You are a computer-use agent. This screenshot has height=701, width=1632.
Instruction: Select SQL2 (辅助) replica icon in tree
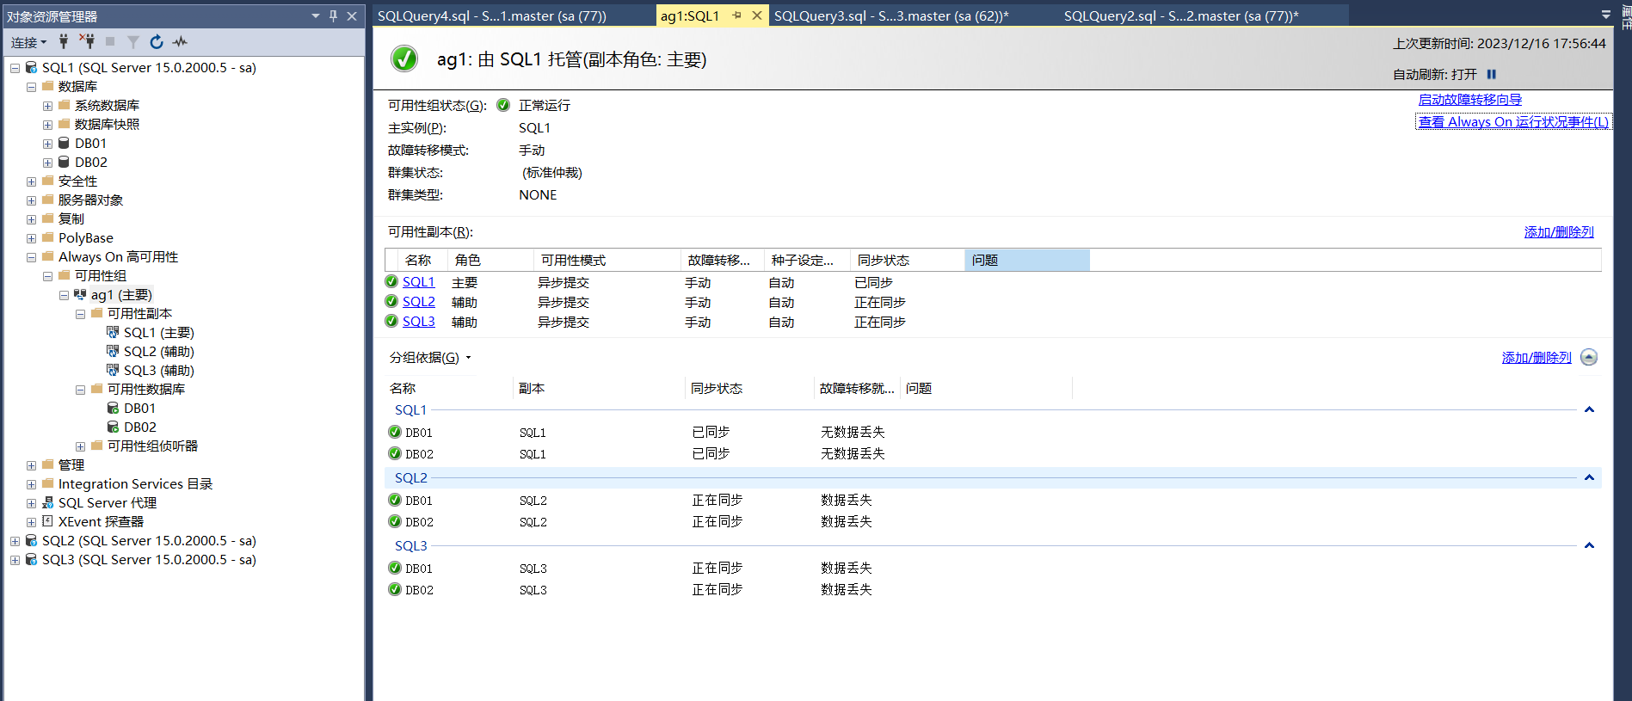point(113,352)
